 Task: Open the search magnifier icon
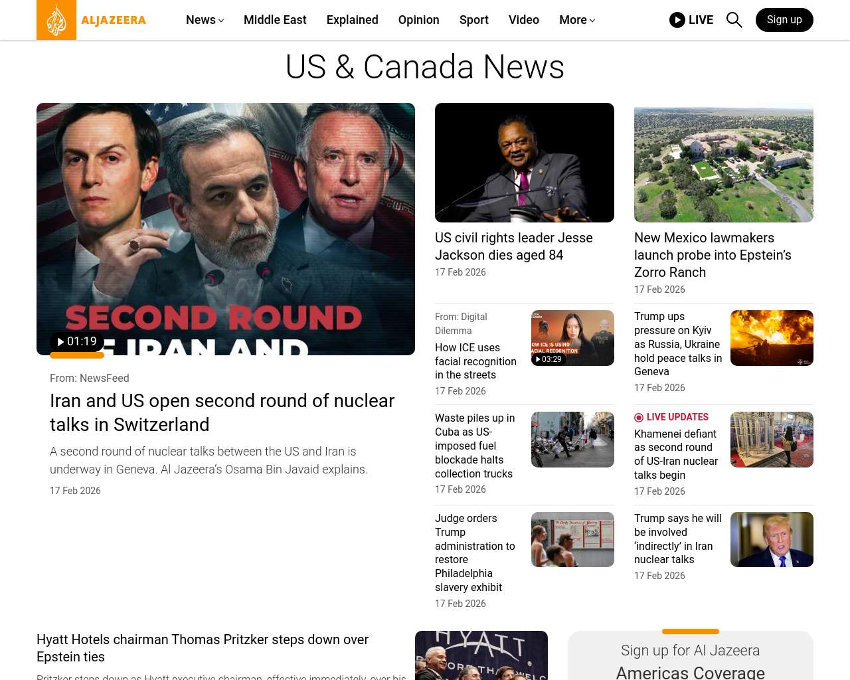[x=734, y=20]
